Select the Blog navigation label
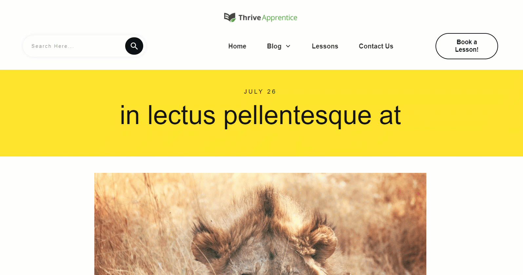This screenshot has height=275, width=523. tap(274, 46)
